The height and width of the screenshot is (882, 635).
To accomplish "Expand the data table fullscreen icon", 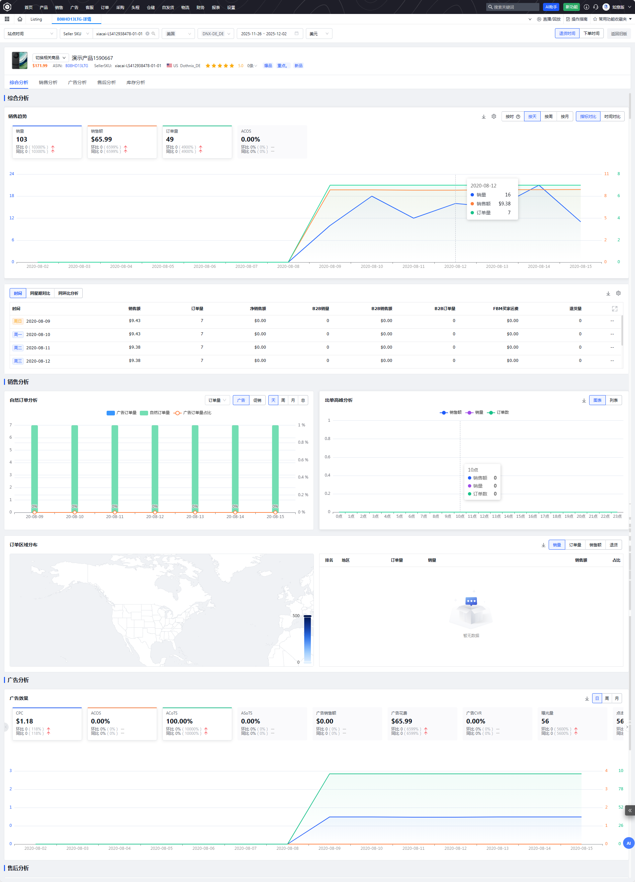I will (614, 309).
